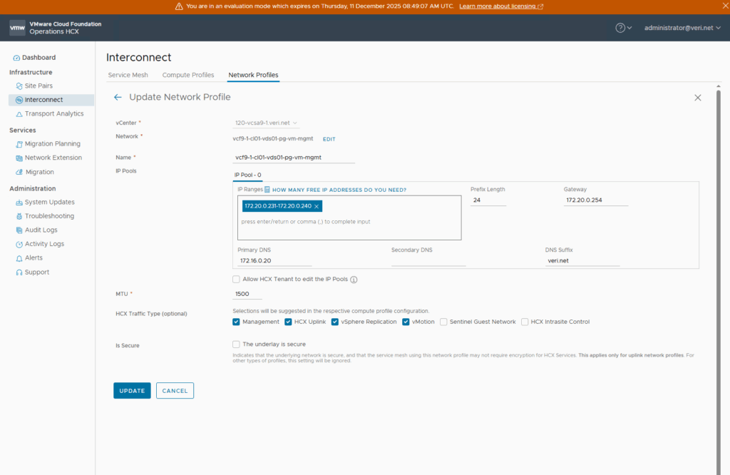The height and width of the screenshot is (475, 730).
Task: Click the Migration Planning icon
Action: pos(19,144)
